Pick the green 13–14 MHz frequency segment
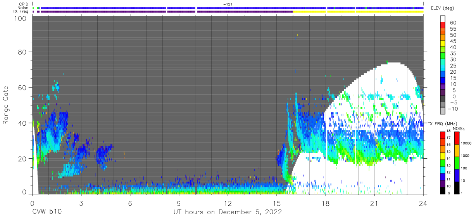Screen dimensions: 476x220 point(443,163)
